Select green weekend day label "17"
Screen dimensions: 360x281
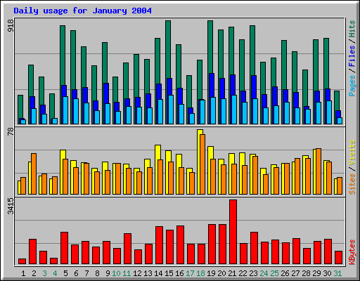pos(190,273)
